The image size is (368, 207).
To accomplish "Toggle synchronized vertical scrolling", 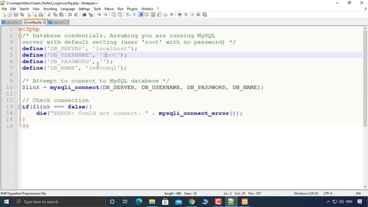I will [114, 14].
